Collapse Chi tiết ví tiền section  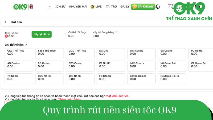click(x=26, y=45)
